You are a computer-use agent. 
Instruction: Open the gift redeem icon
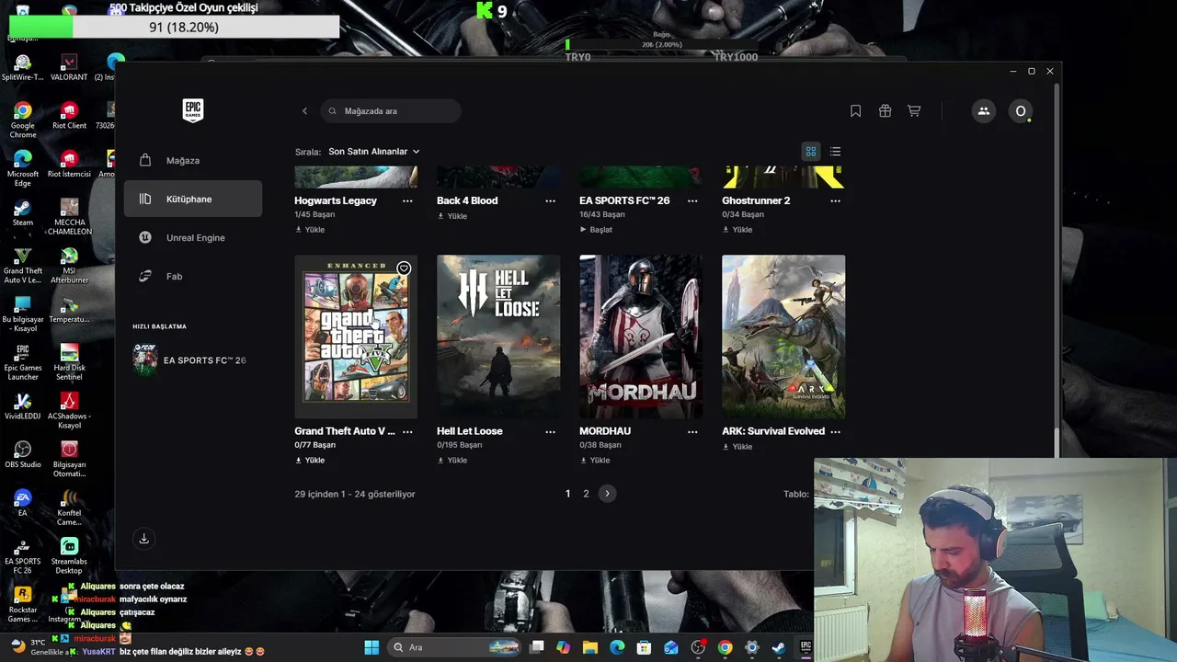(885, 111)
